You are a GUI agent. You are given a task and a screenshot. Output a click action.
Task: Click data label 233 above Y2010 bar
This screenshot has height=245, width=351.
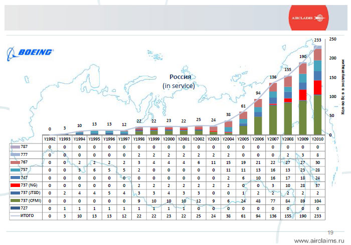click(317, 40)
